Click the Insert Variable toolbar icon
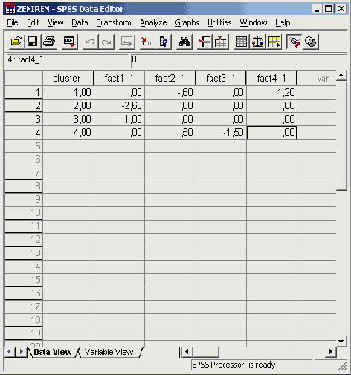This screenshot has width=351, height=375. 221,42
